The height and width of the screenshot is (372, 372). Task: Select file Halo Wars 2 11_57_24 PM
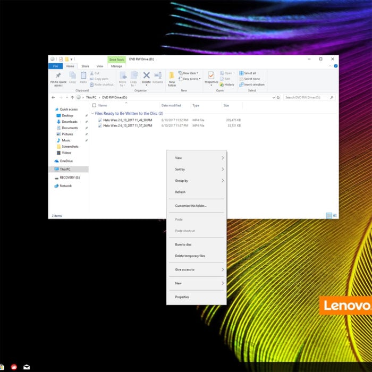click(x=128, y=125)
